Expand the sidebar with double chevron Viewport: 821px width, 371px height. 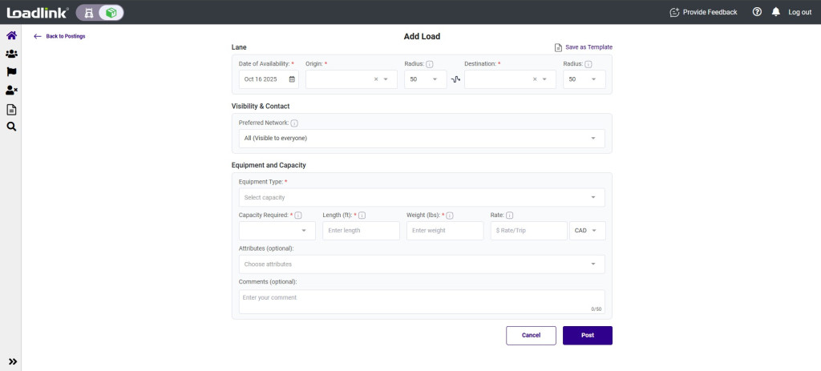click(x=12, y=361)
